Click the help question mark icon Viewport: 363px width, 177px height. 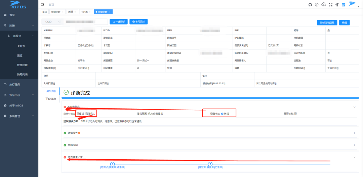317,5
